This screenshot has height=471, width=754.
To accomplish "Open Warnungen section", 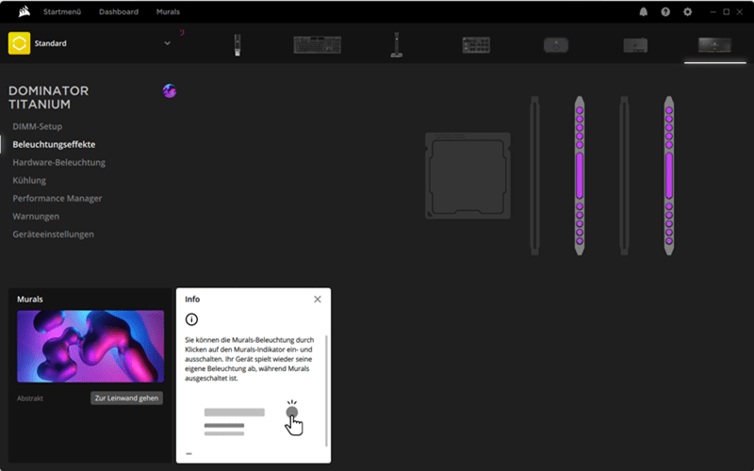I will 36,217.
